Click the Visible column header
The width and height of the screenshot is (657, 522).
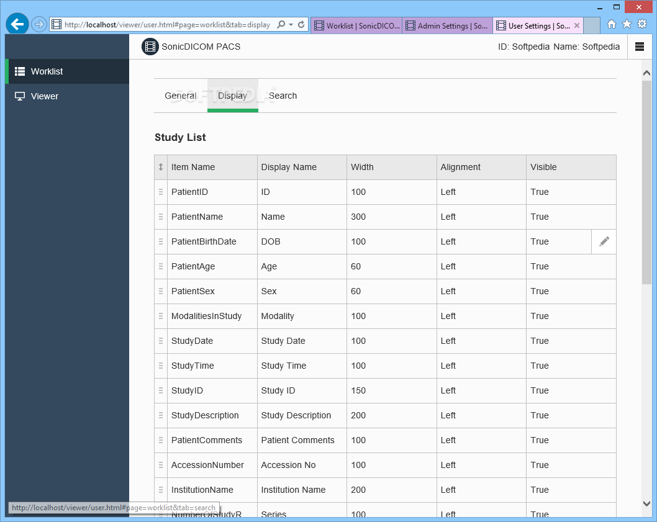(571, 167)
